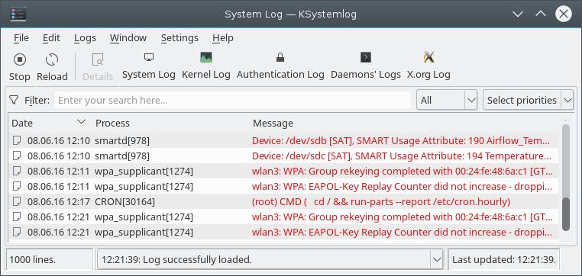
Task: Open Daemons' Logs terminal icon
Action: pyautogui.click(x=366, y=57)
